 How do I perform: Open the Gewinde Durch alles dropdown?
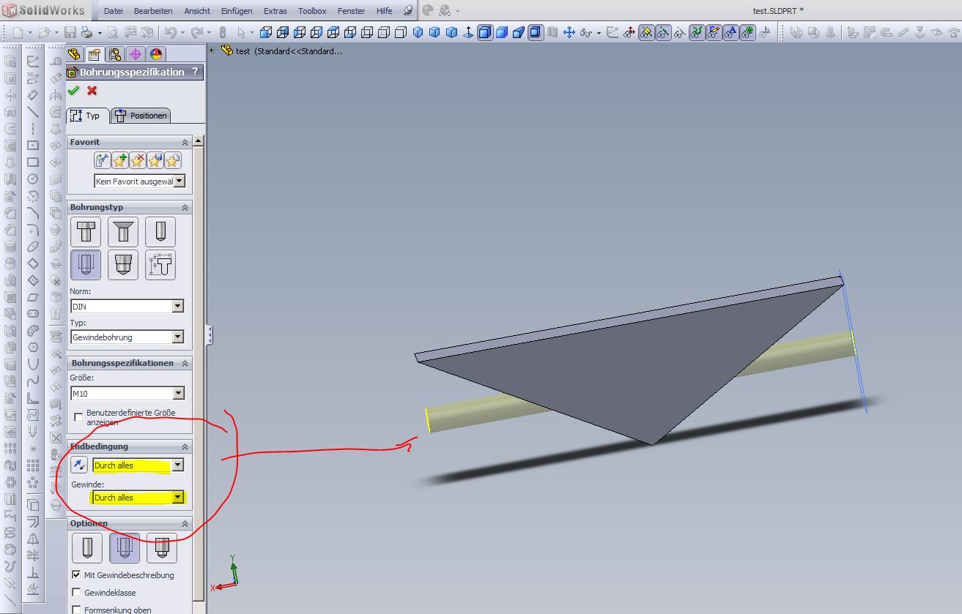(x=177, y=498)
